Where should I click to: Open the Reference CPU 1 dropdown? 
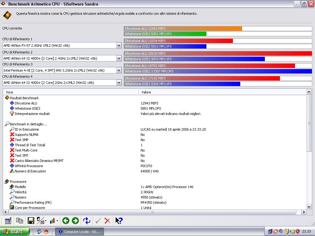coord(119,45)
